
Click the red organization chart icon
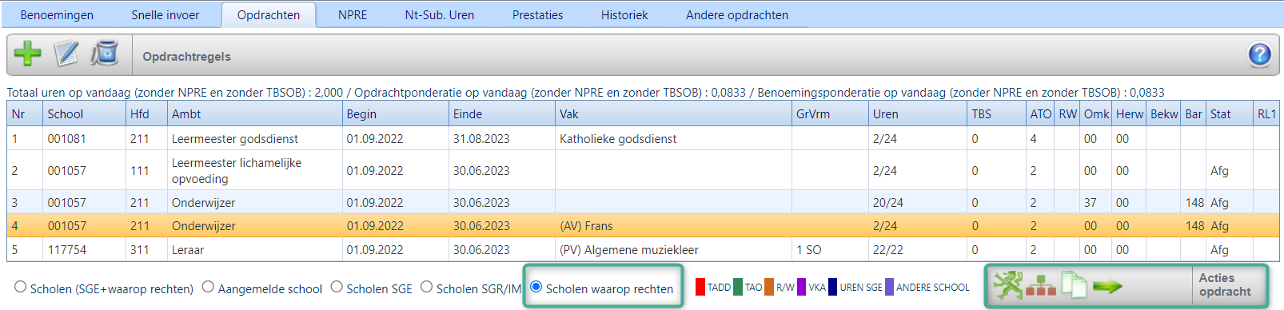(1041, 286)
